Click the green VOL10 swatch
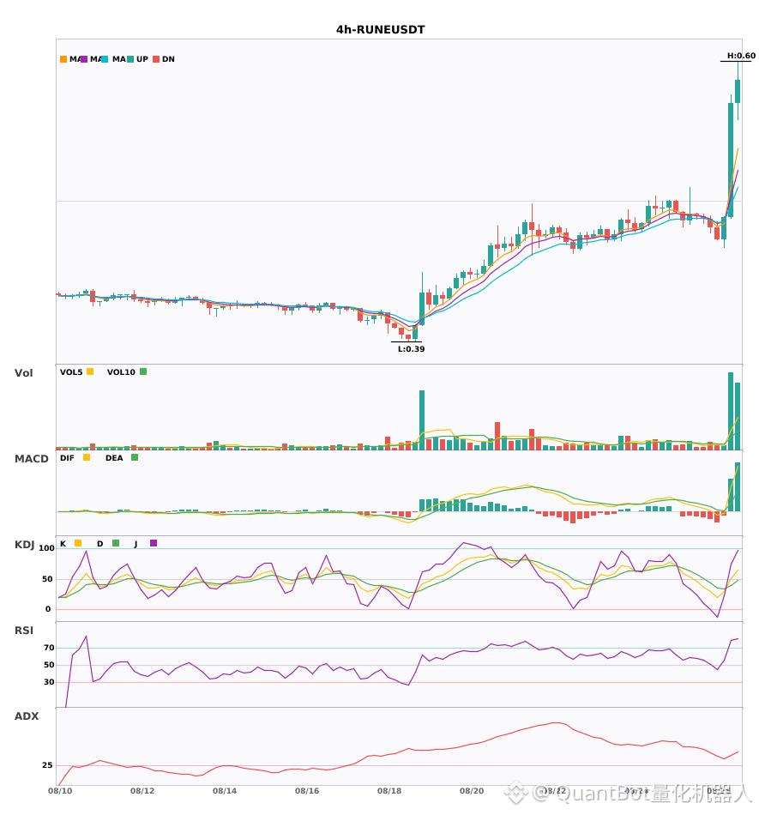The image size is (759, 815). click(143, 371)
